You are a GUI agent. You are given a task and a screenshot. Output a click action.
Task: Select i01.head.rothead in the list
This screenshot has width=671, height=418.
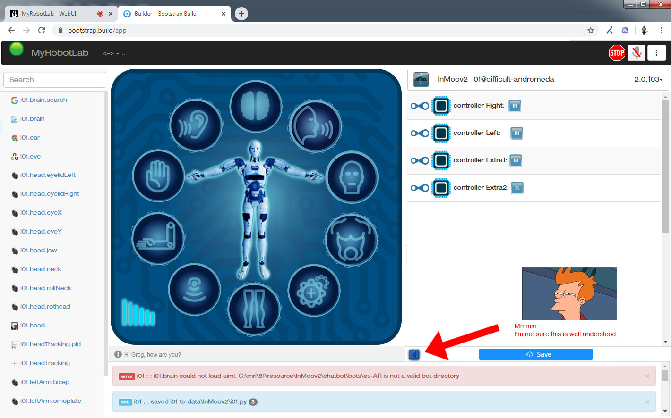[45, 307]
